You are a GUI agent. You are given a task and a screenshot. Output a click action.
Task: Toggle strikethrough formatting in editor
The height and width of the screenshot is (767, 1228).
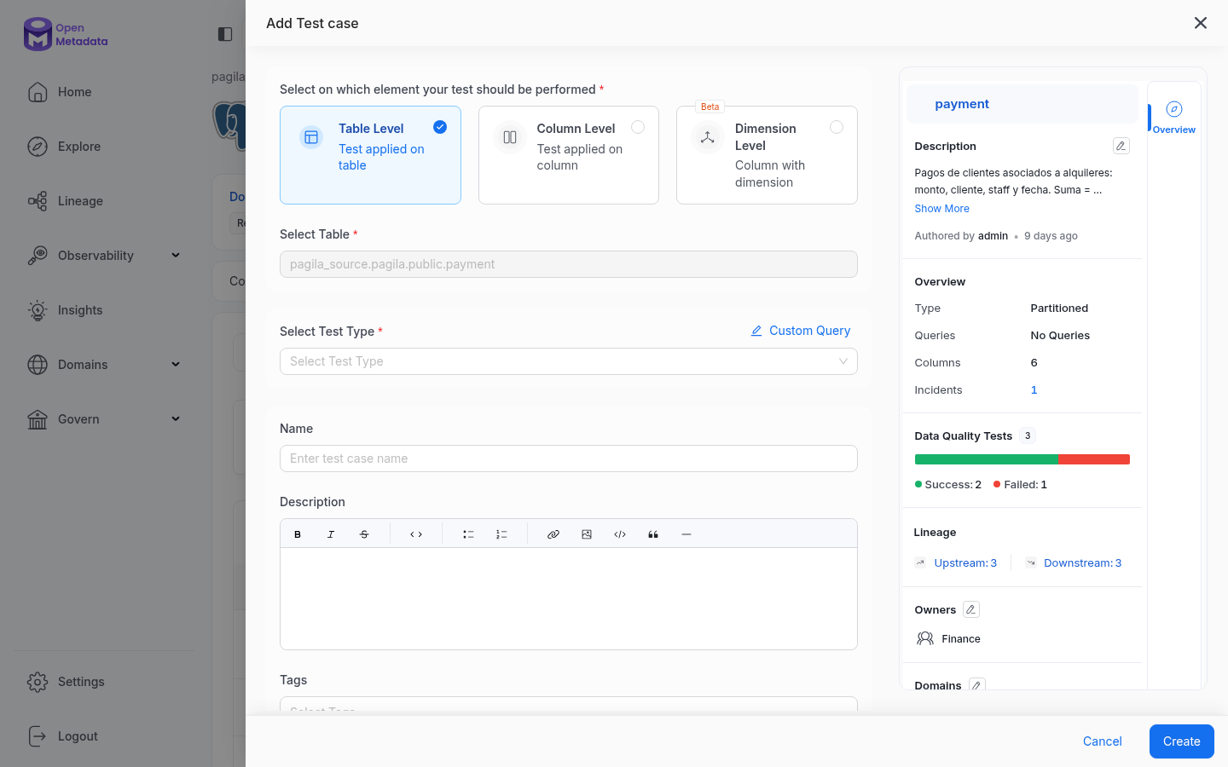[364, 534]
